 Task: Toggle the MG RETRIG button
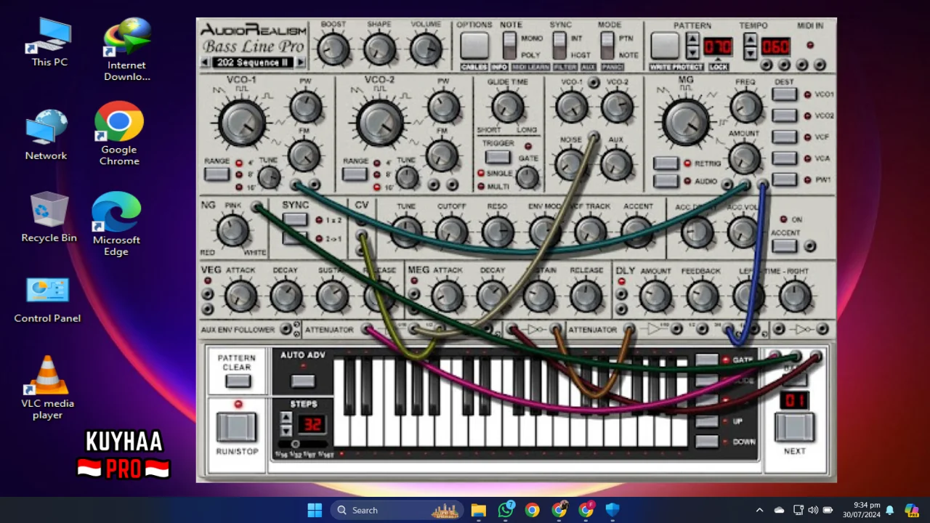(666, 163)
